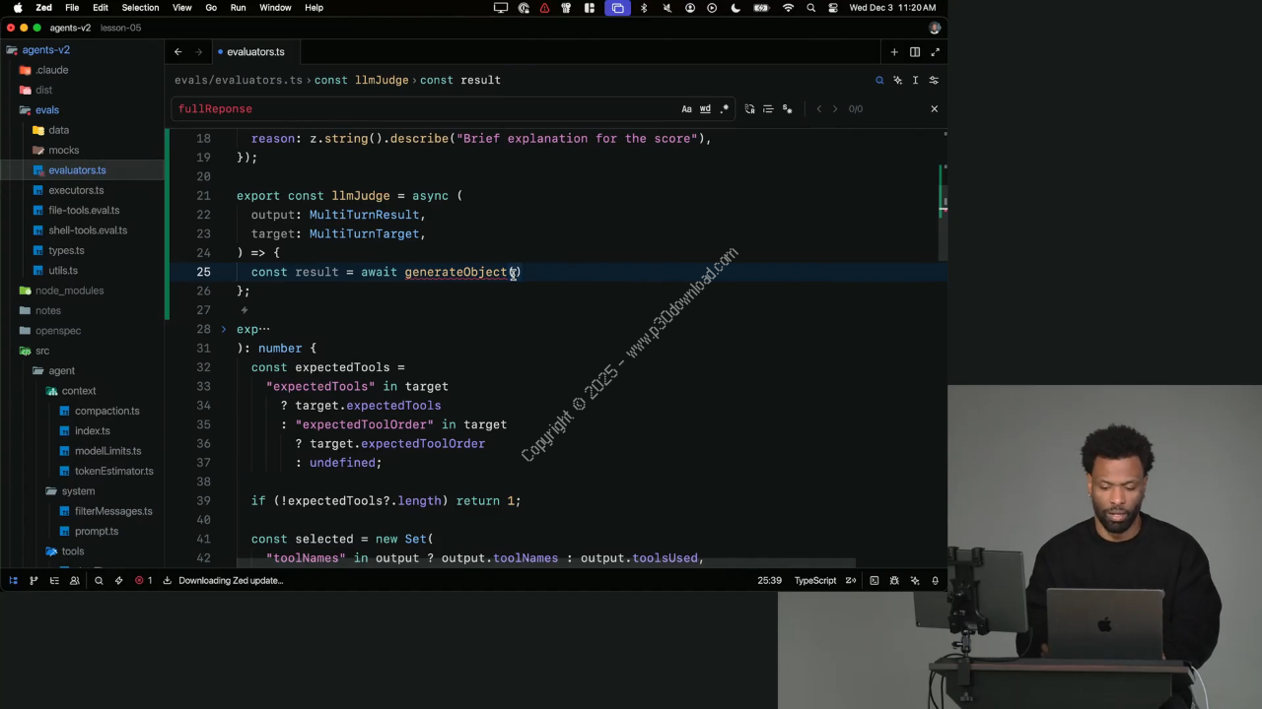
Task: Open executors.ts in the file tree
Action: (76, 190)
